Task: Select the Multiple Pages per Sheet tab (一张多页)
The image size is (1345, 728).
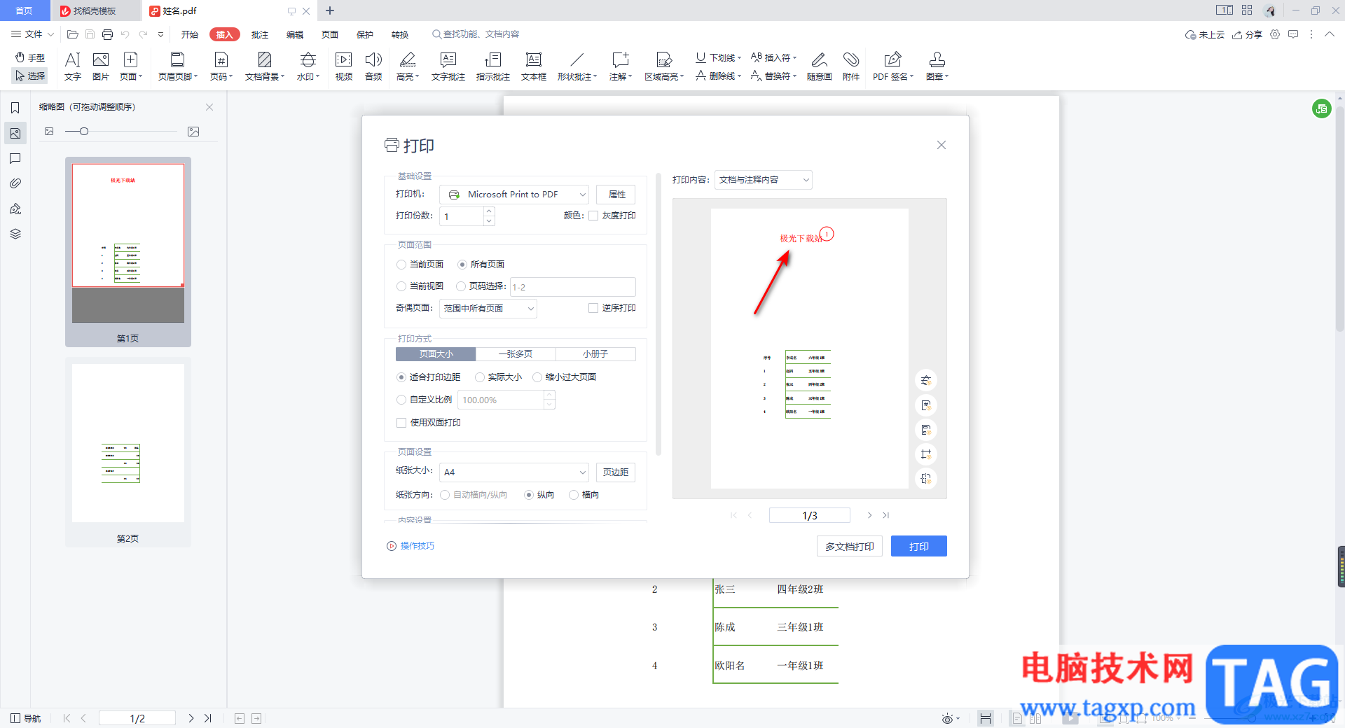Action: pos(516,354)
